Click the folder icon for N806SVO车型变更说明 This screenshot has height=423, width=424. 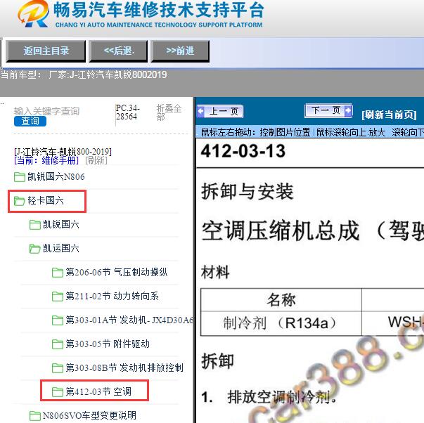[x=35, y=416]
